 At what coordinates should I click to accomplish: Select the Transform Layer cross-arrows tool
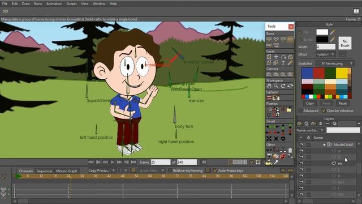point(276,57)
